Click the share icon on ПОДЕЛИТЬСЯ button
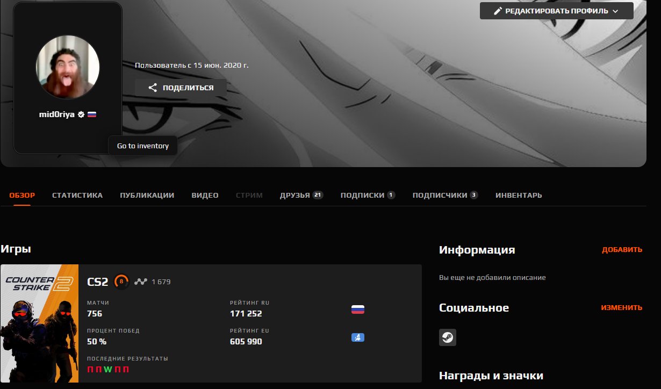661x389 pixels. pos(152,87)
